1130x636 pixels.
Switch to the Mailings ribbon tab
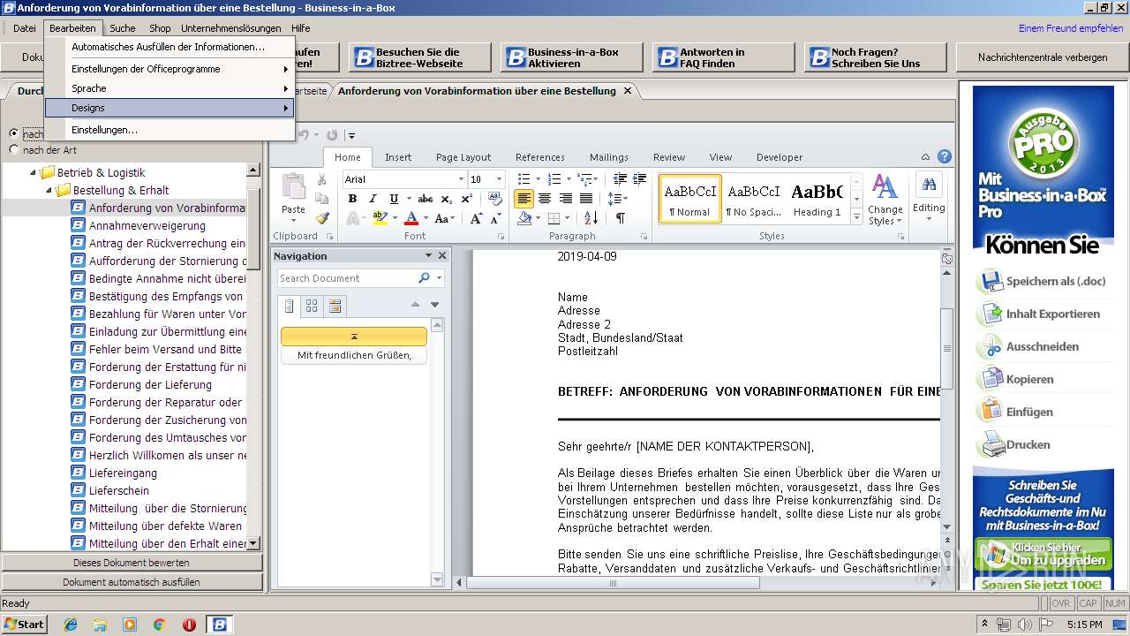(x=609, y=157)
